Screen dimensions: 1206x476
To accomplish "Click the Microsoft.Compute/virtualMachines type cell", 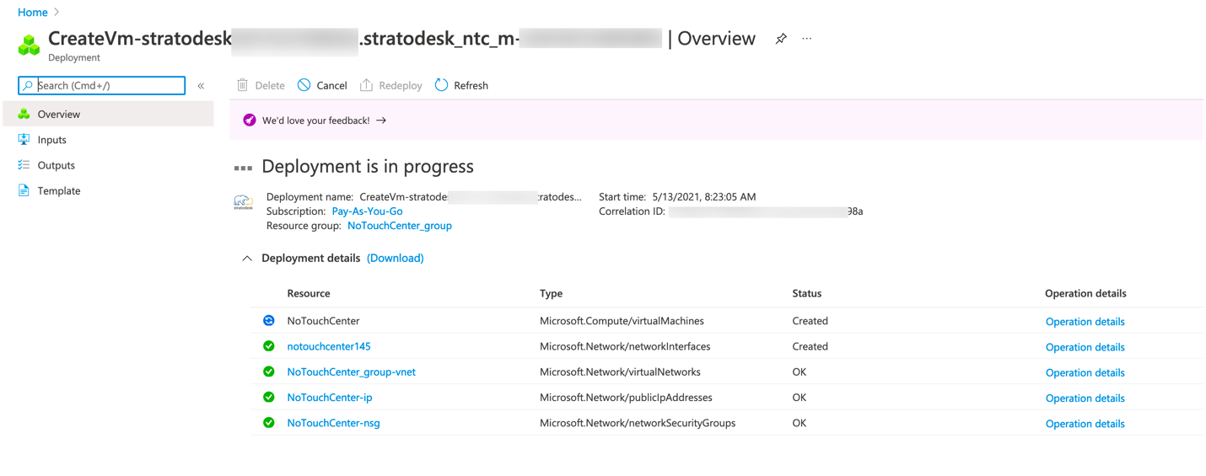I will [622, 321].
